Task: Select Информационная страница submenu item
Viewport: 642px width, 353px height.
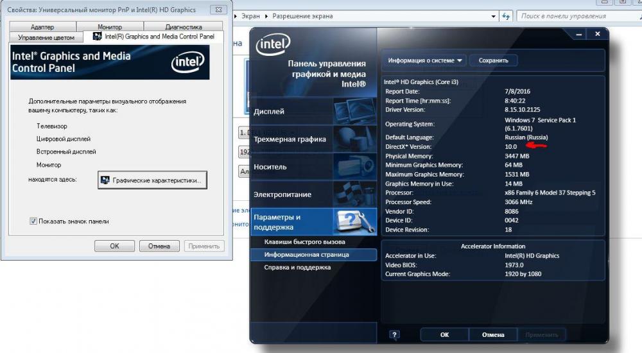Action: pyautogui.click(x=313, y=255)
